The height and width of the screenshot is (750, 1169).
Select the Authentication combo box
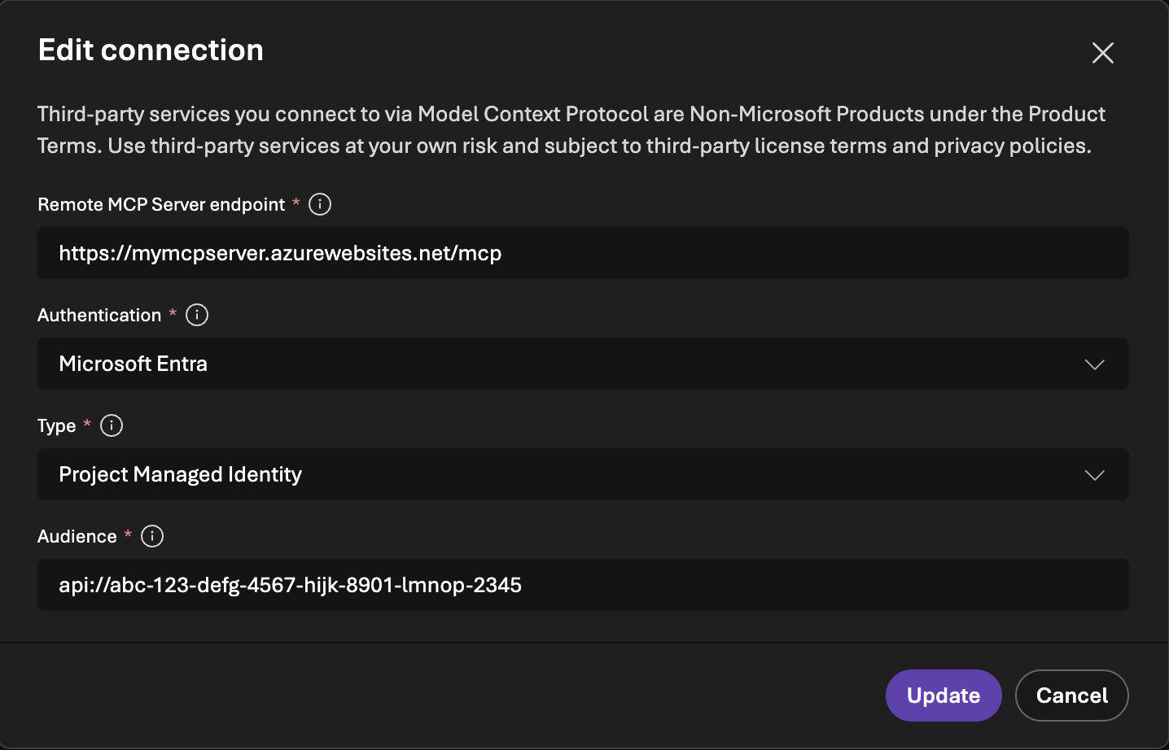coord(582,364)
